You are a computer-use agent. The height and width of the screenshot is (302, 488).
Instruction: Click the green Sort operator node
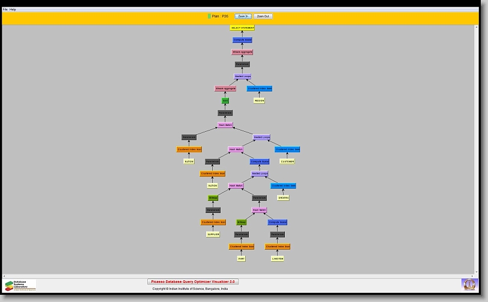(x=225, y=100)
